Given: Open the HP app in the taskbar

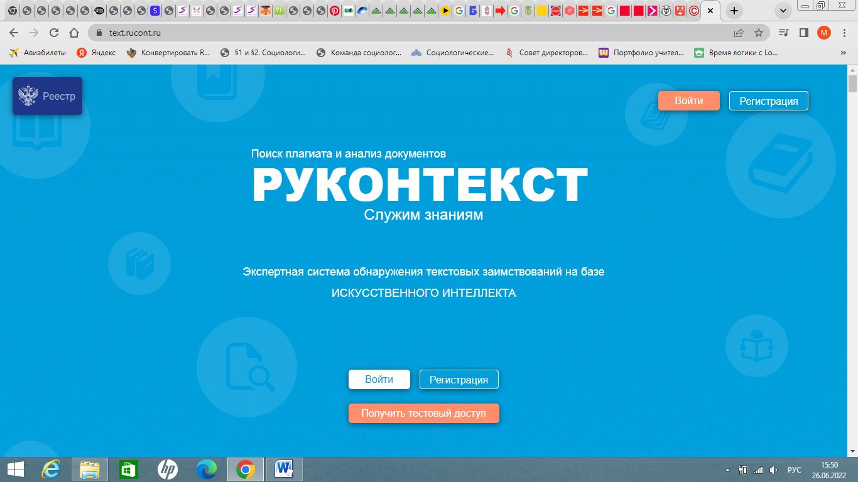Looking at the screenshot, I should pyautogui.click(x=168, y=469).
